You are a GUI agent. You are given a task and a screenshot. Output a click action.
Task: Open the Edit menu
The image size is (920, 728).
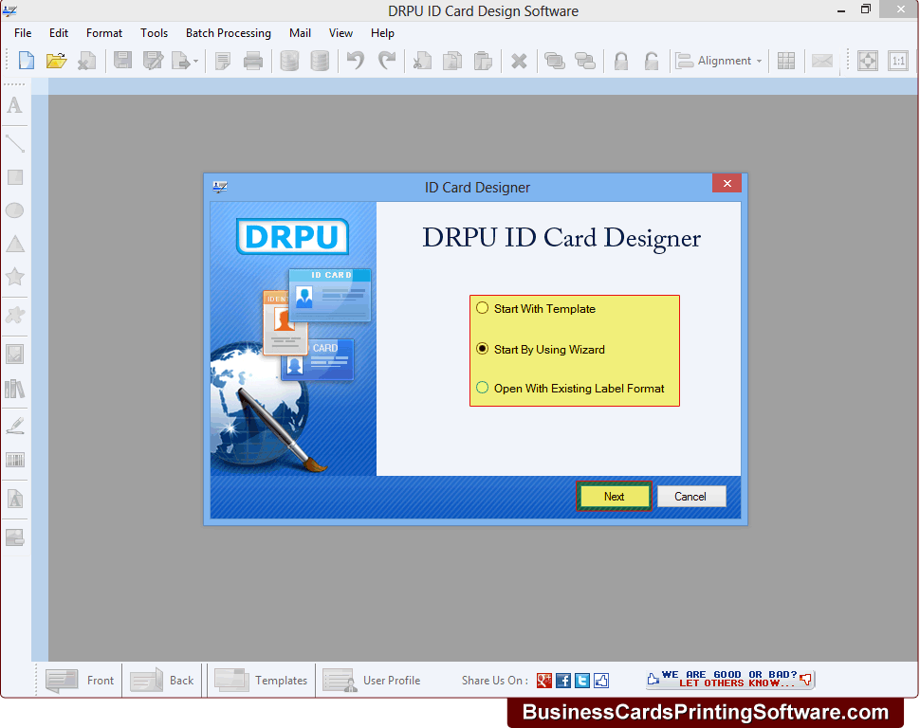tap(59, 33)
